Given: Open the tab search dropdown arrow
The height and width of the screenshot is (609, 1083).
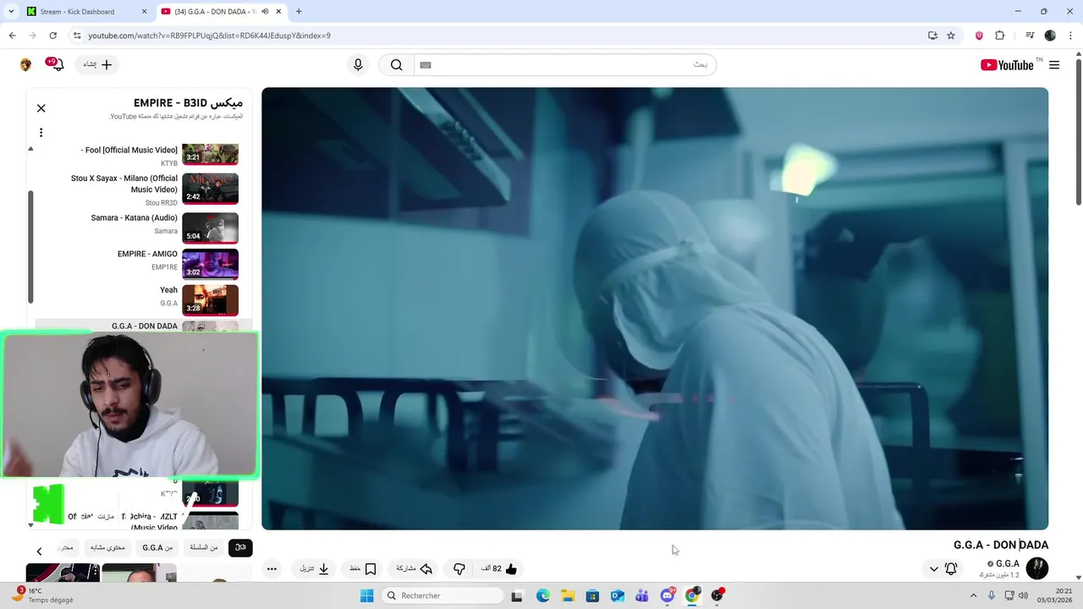Looking at the screenshot, I should 11,12.
